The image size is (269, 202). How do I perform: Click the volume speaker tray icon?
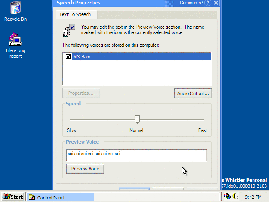[x=235, y=196]
